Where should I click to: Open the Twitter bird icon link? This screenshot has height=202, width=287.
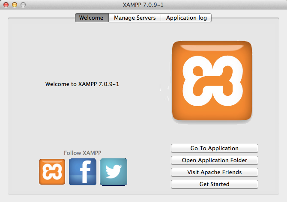tap(114, 172)
